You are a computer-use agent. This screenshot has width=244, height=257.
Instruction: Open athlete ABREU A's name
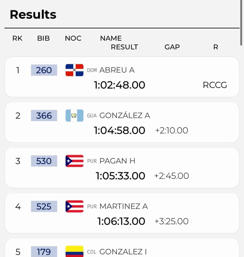pos(117,70)
